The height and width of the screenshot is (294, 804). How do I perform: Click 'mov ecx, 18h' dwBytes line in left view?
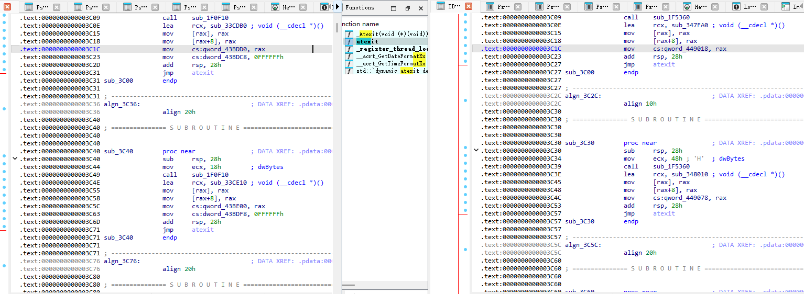[223, 167]
